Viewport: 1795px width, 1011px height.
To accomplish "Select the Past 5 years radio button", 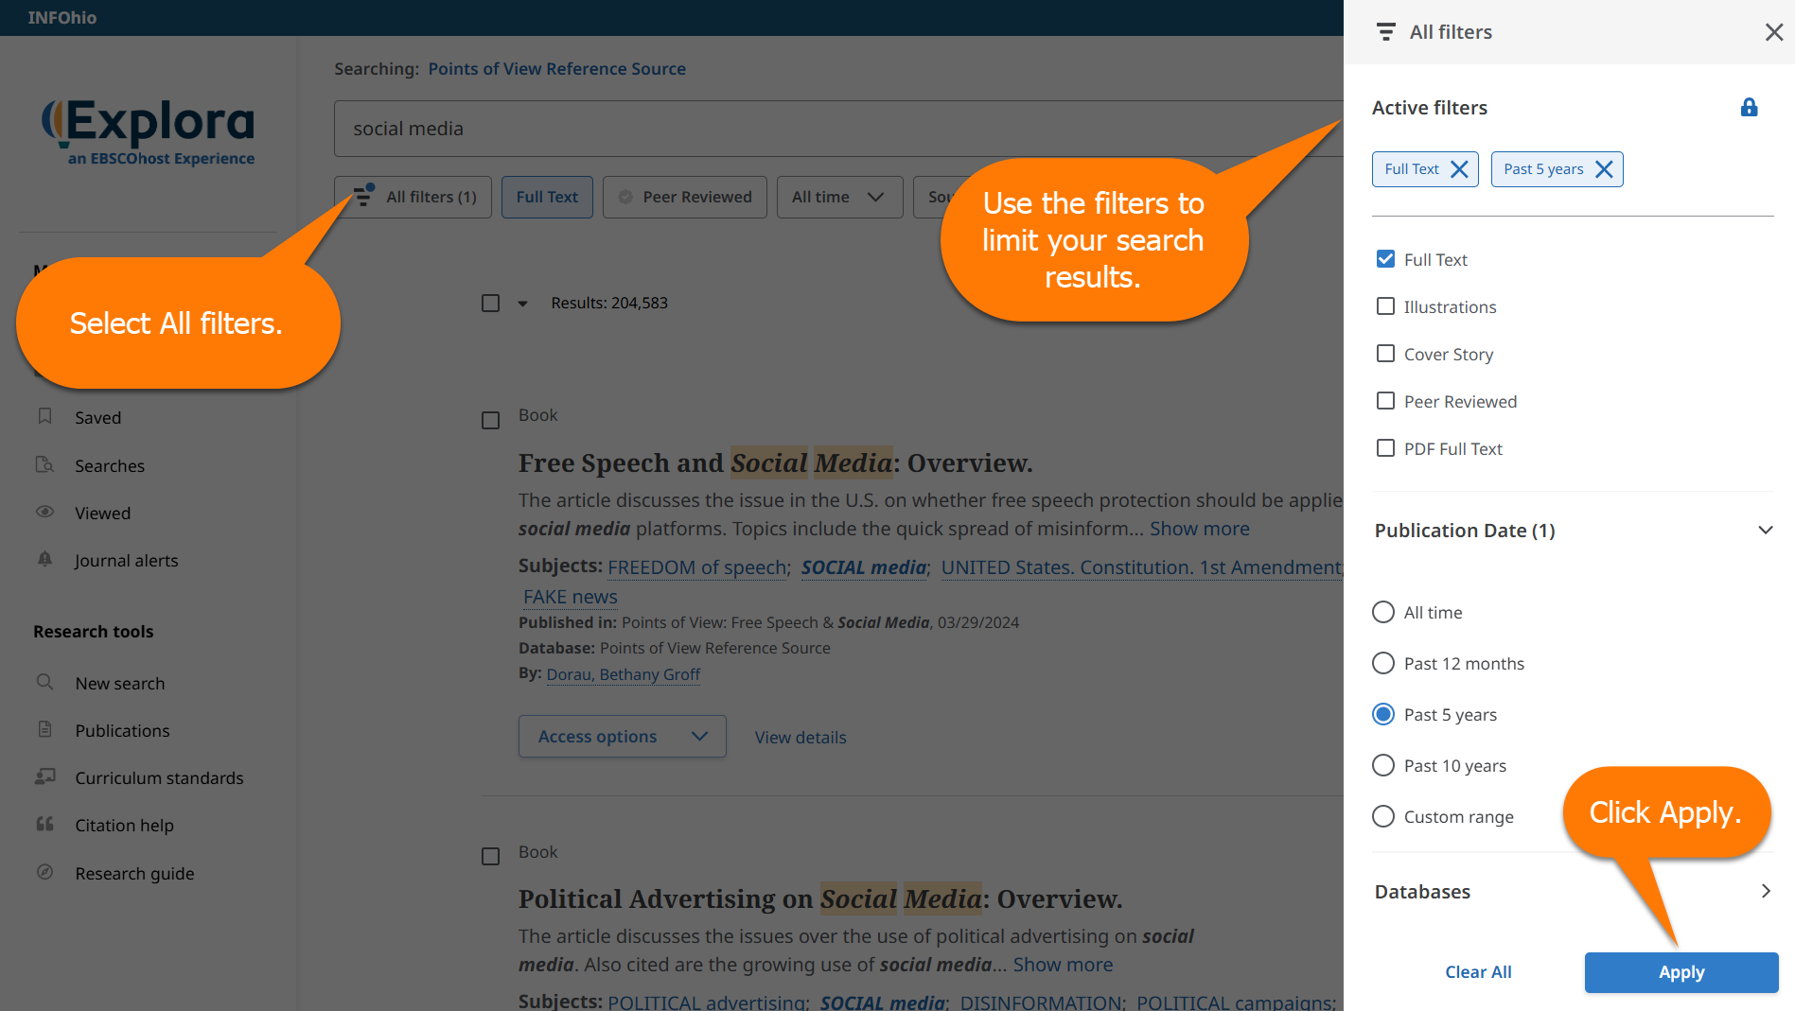I will [x=1383, y=714].
